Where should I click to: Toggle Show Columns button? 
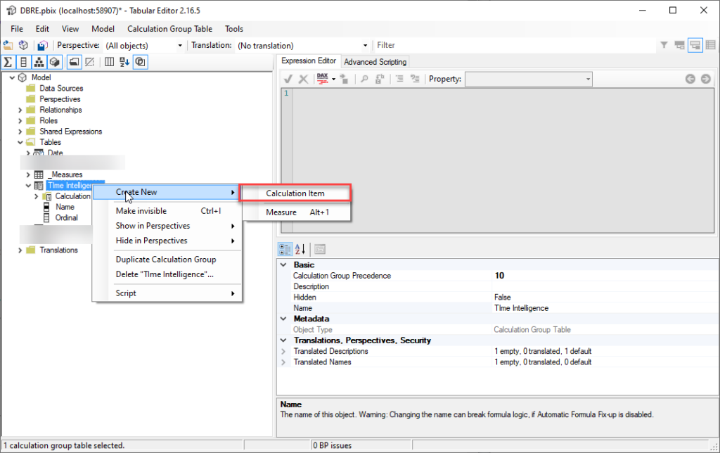[x=23, y=62]
